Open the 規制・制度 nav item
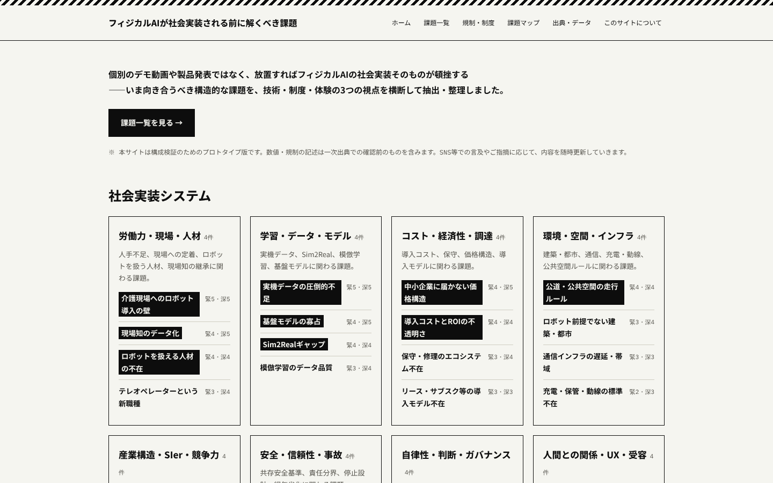The width and height of the screenshot is (773, 483). [x=478, y=23]
